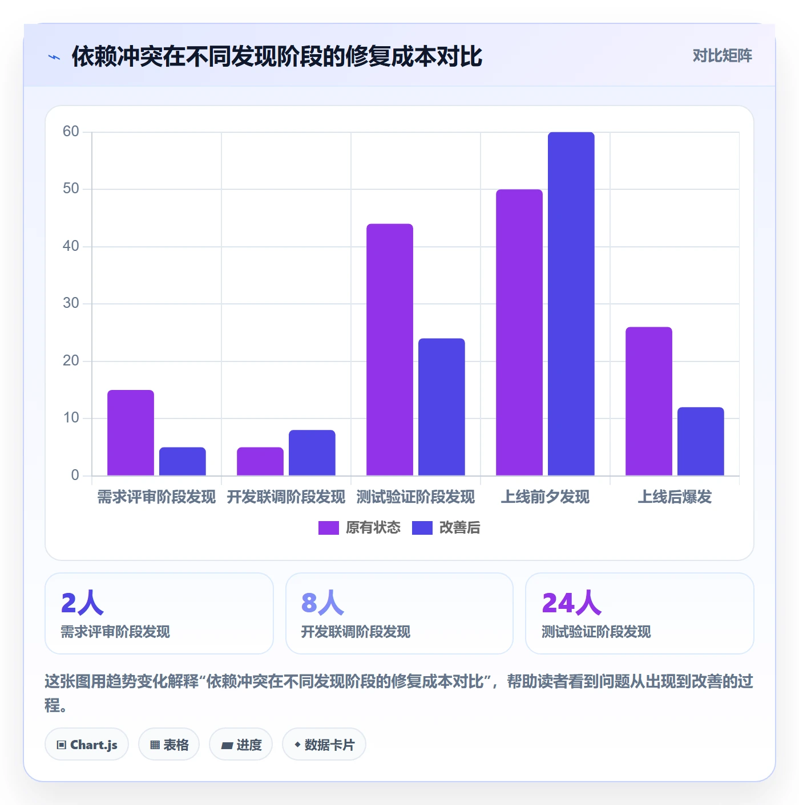
Task: Click the y-axis value 60
Action: [71, 132]
